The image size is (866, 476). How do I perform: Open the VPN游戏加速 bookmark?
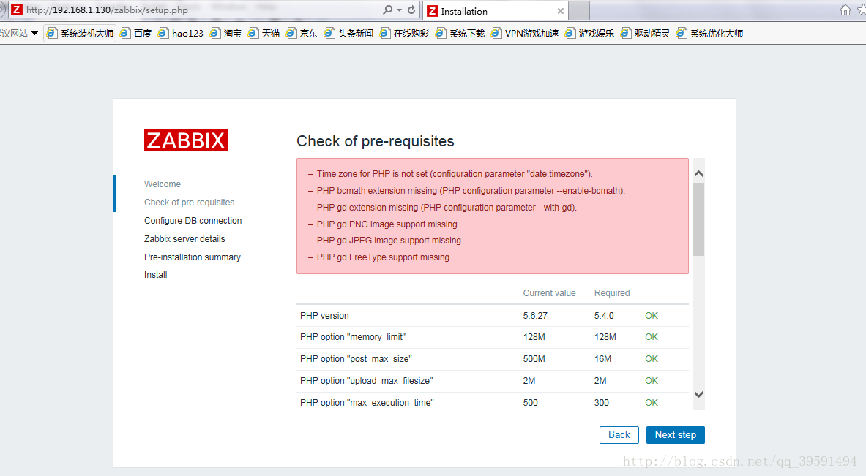coord(525,33)
